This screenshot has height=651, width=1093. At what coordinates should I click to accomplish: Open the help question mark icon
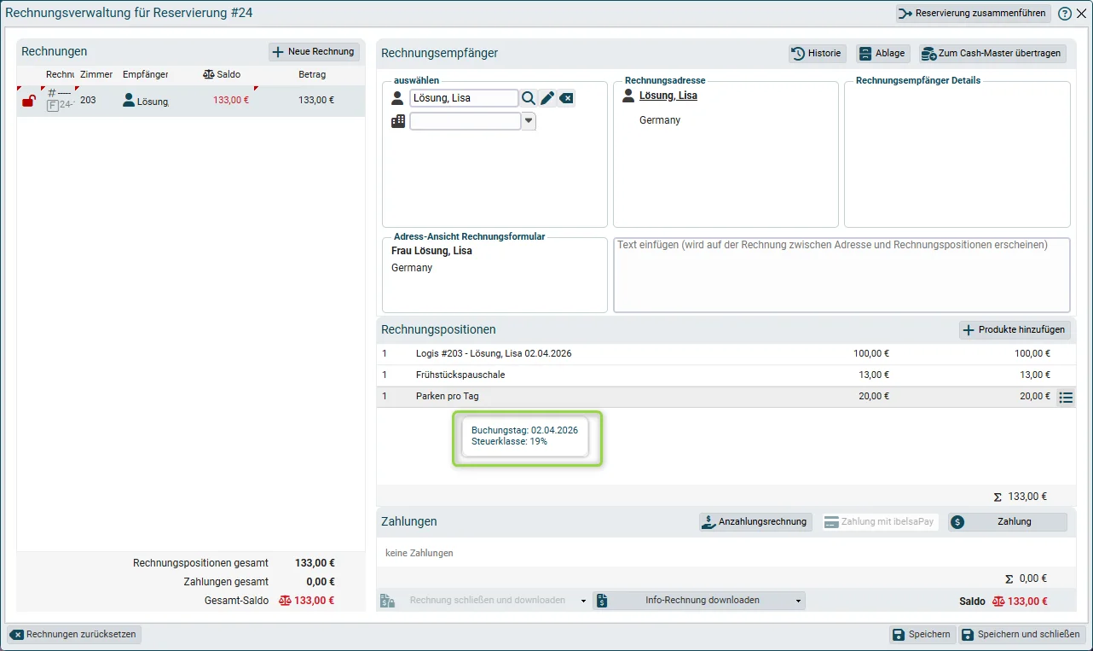(1065, 14)
